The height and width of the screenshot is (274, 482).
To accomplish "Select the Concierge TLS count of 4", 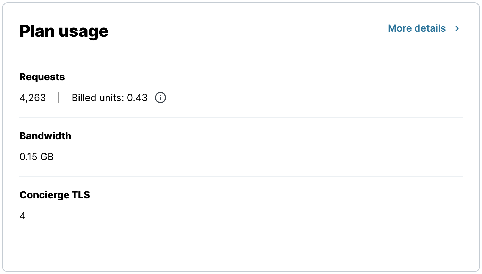I will (x=23, y=216).
